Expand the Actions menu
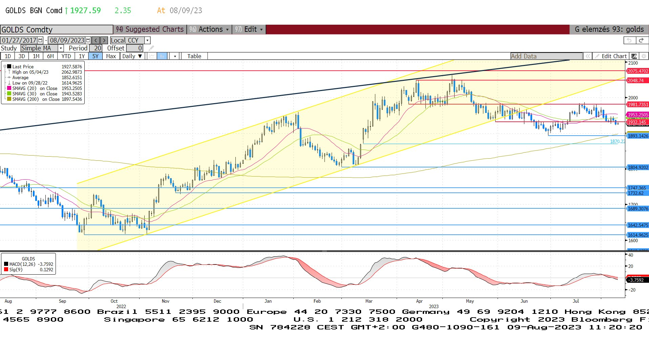649x346 pixels. coord(209,29)
